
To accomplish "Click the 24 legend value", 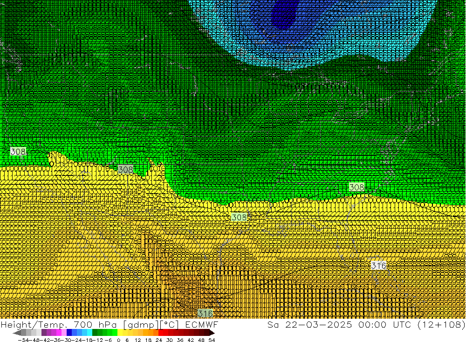I will tap(159, 340).
